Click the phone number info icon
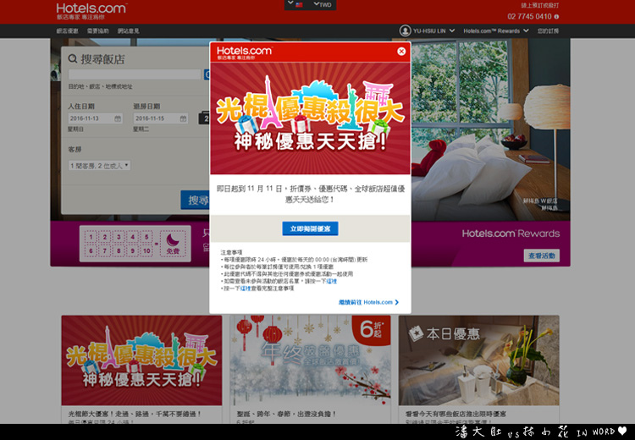 click(556, 17)
